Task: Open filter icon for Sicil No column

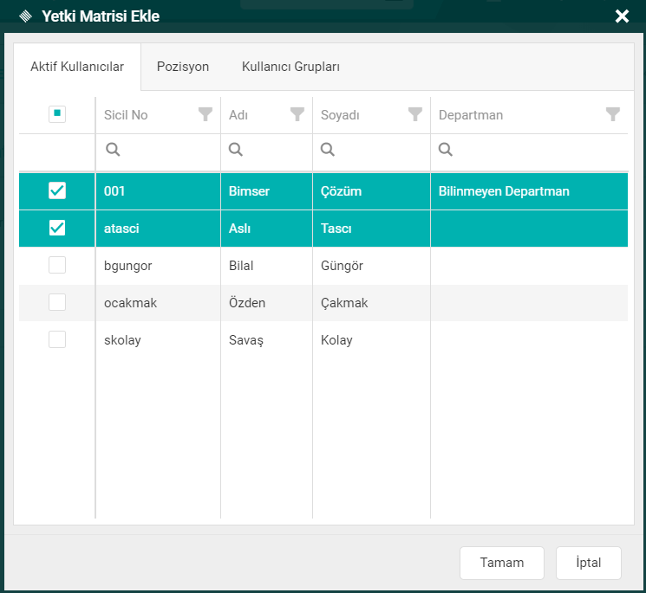Action: coord(206,114)
